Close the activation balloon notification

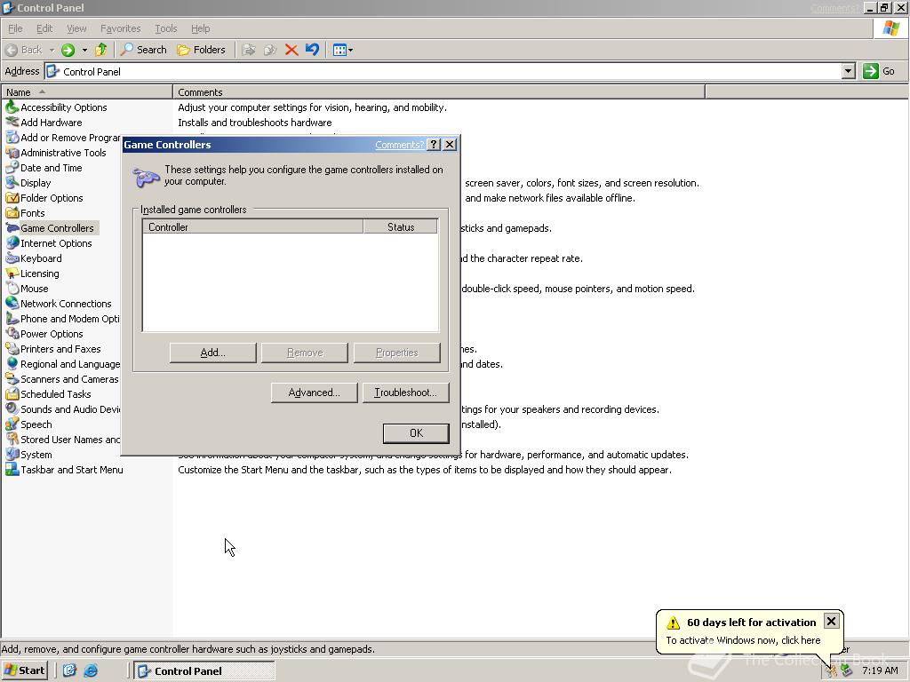(x=831, y=621)
